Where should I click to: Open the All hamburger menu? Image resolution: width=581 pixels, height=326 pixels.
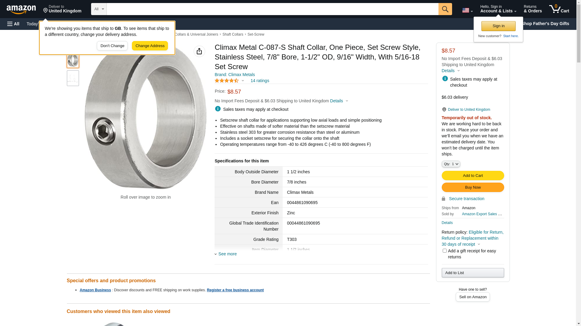click(13, 24)
